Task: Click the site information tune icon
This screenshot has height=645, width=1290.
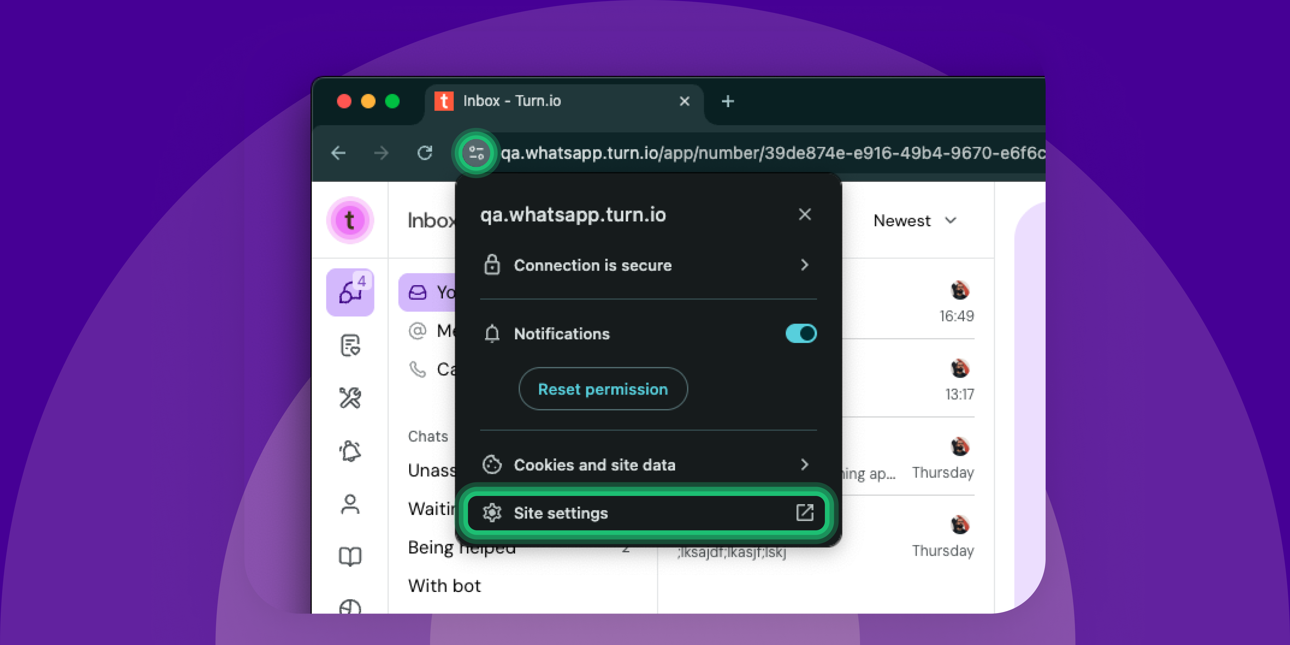Action: pyautogui.click(x=476, y=153)
